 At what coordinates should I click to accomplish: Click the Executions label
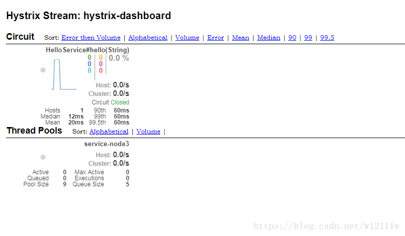pyautogui.click(x=90, y=178)
